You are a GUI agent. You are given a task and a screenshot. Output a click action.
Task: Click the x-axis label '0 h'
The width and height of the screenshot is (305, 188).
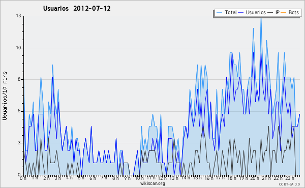pos(23,178)
